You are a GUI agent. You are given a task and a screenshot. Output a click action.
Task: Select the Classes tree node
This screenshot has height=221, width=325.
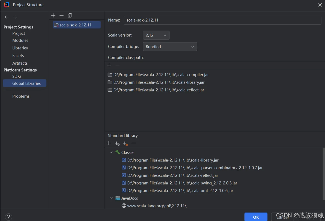click(128, 153)
